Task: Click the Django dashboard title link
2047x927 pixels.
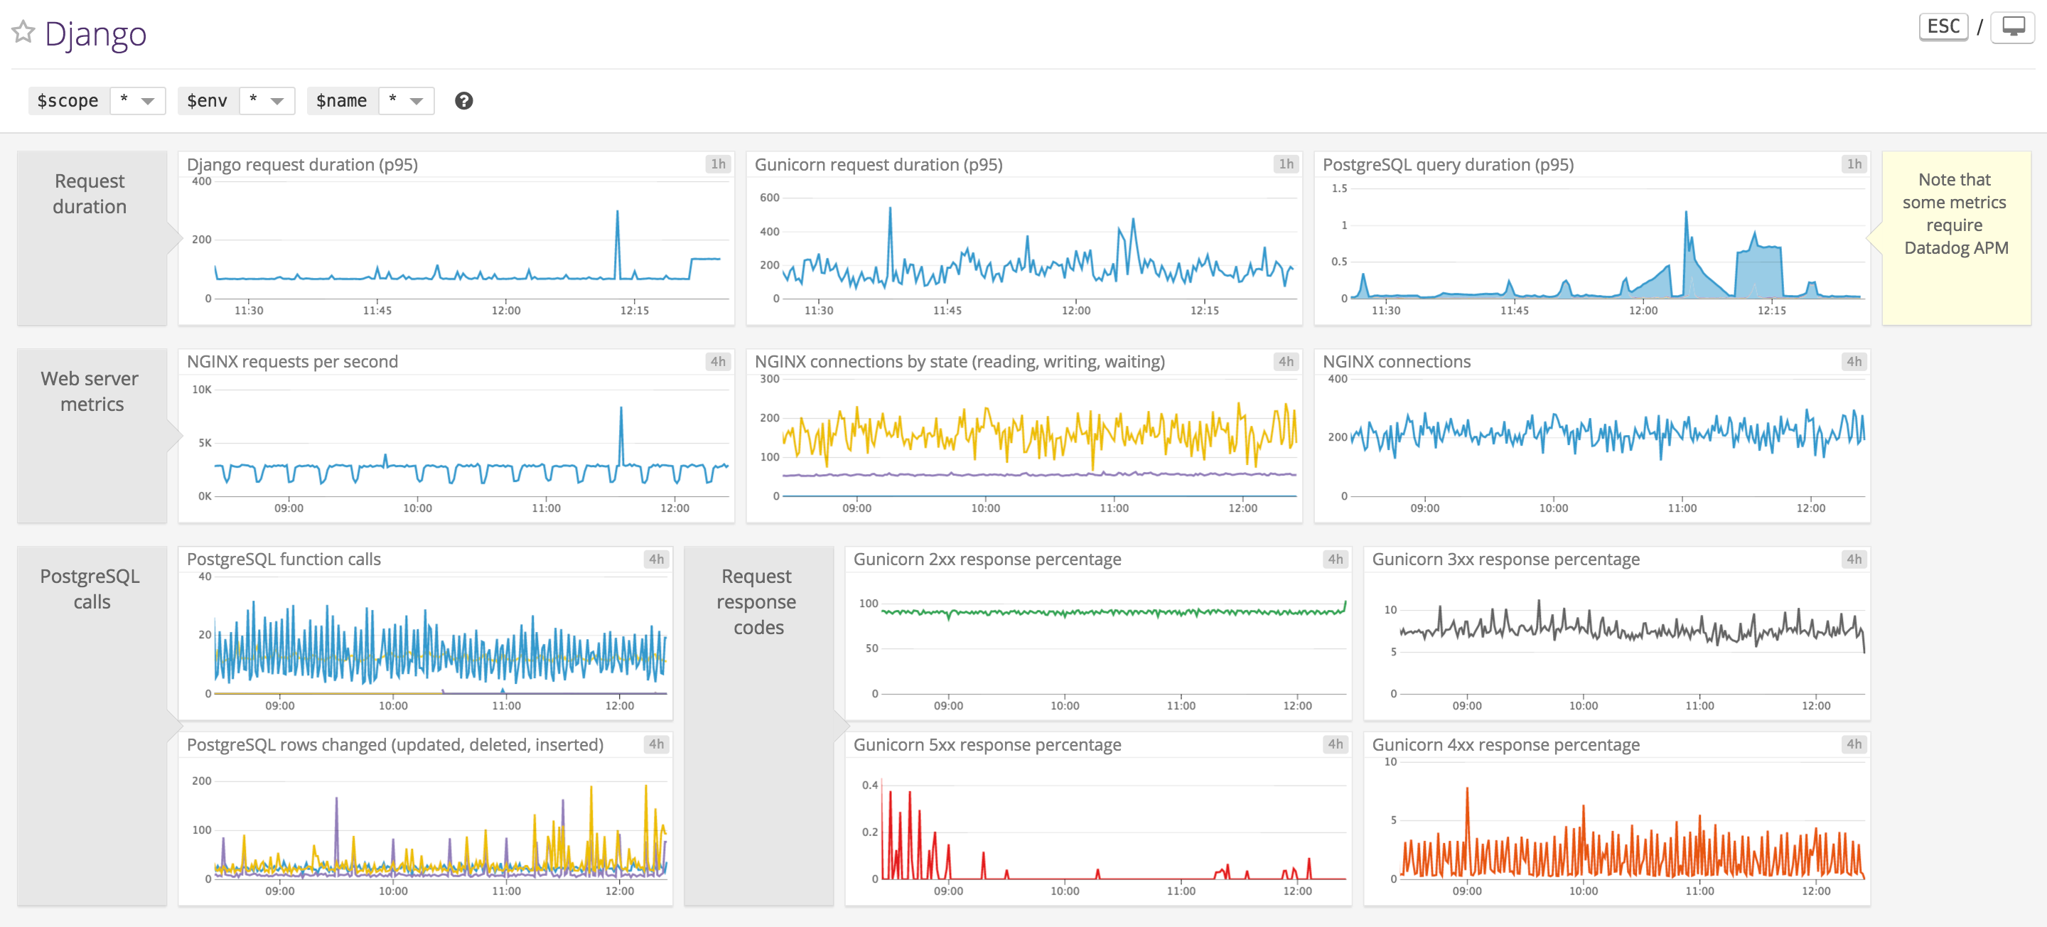Action: click(x=95, y=33)
